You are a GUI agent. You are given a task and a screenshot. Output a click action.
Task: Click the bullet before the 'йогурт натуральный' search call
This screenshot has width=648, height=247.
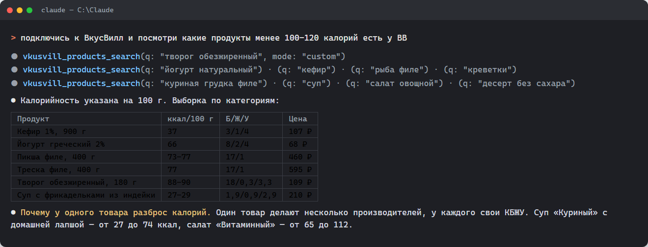tap(14, 70)
